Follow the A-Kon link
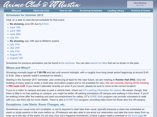 (45, 24)
